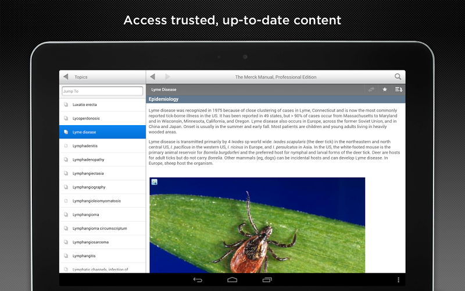Tap the Topics header label
Screen dimensions: 465x291
point(81,77)
